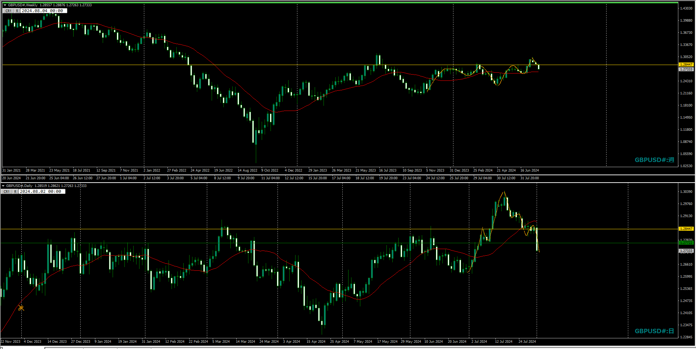This screenshot has width=696, height=349.
Task: Select the green 1.27722 price tag on the Daily chart
Action: 686,243
